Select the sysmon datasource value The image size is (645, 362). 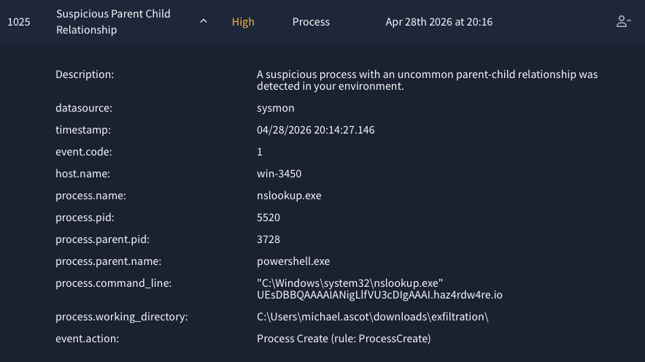point(276,108)
